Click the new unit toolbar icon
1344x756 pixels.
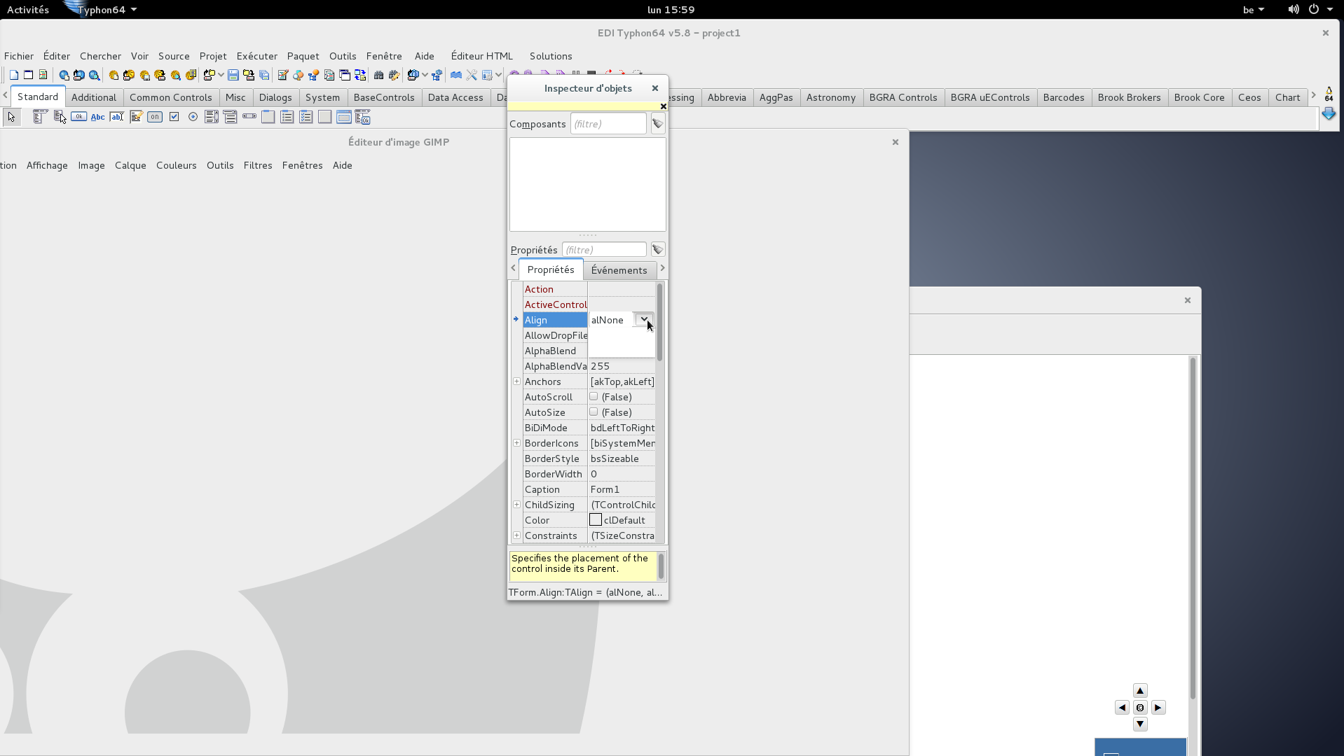[14, 75]
